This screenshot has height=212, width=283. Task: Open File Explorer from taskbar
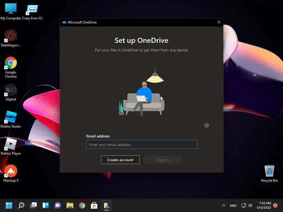(x=70, y=205)
